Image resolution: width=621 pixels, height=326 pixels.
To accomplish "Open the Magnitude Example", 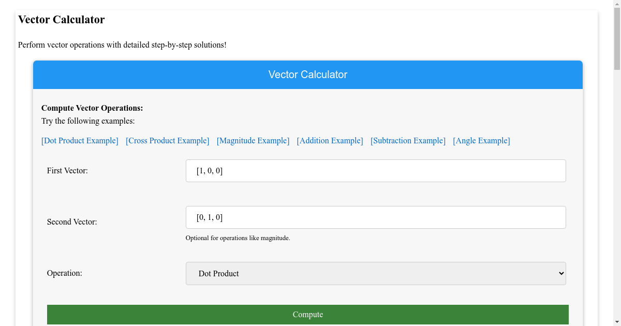I will click(253, 140).
